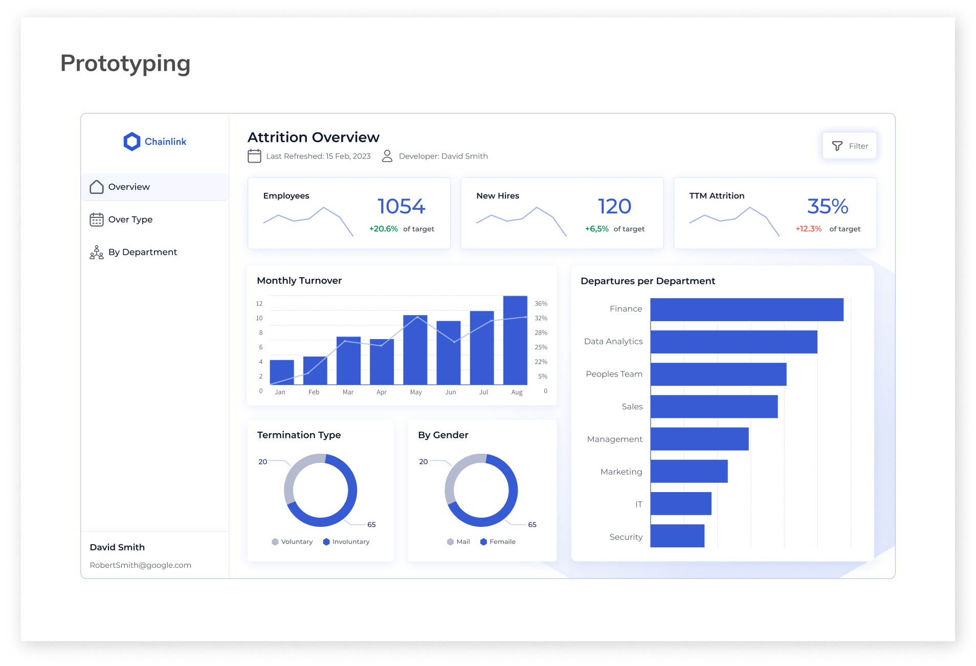Select the home icon beside Overview
The height and width of the screenshot is (666, 976).
pyautogui.click(x=96, y=187)
